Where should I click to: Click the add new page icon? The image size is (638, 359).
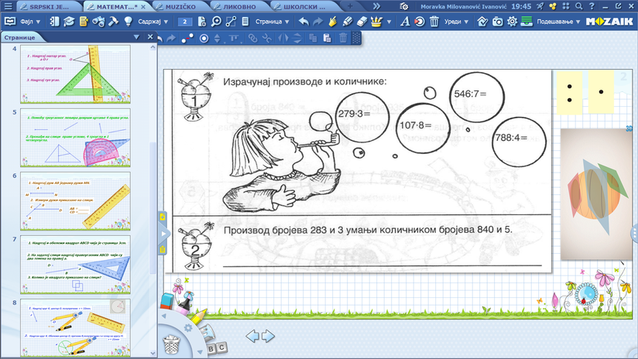[202, 22]
